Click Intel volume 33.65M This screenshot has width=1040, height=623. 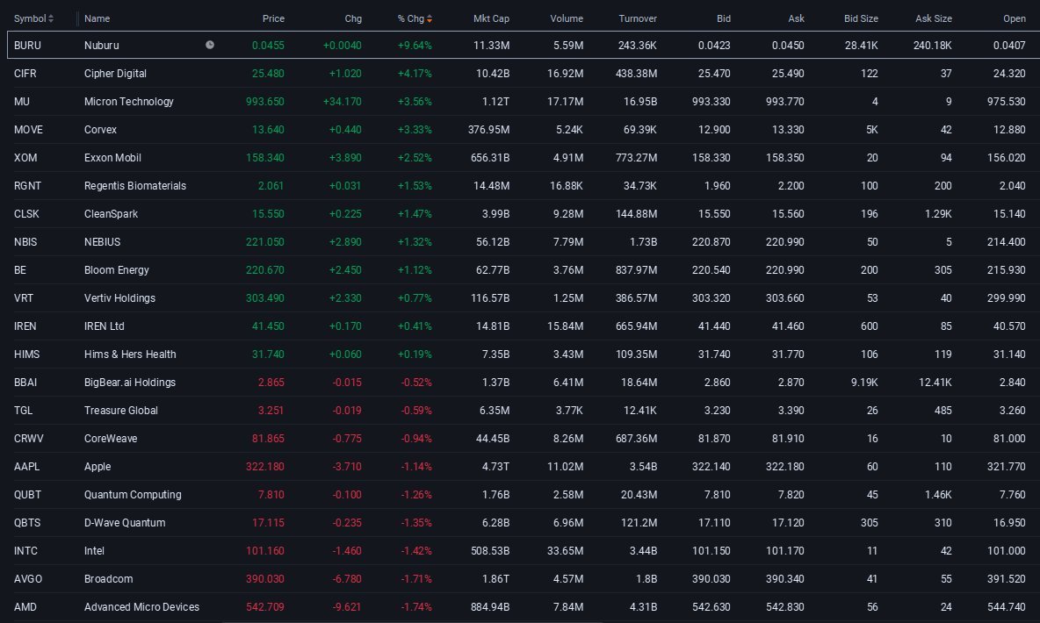coord(565,551)
